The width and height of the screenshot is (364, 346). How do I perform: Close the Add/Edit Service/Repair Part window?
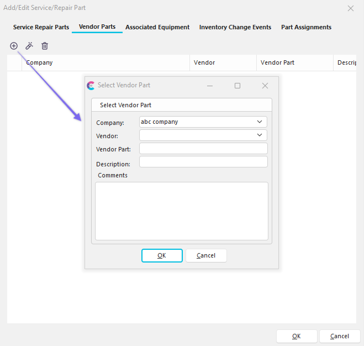click(350, 8)
